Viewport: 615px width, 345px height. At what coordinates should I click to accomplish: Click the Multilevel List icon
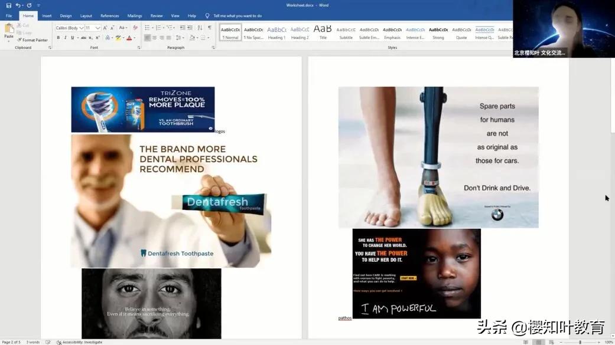coord(170,27)
